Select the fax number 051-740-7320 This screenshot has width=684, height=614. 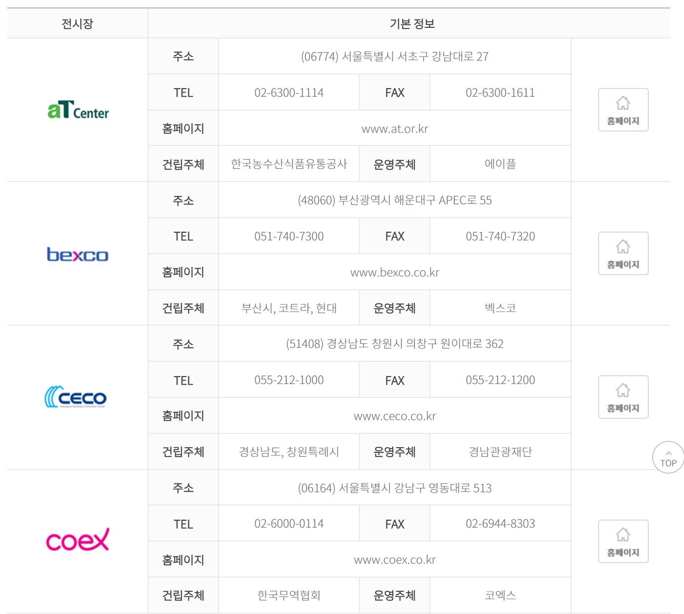[500, 236]
